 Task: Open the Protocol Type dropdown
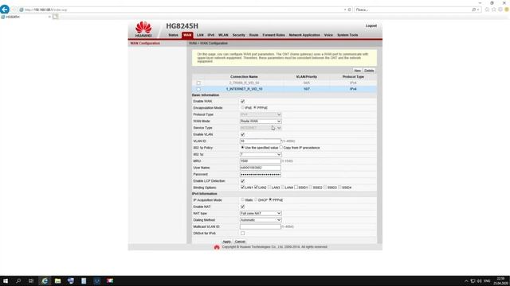pos(261,114)
